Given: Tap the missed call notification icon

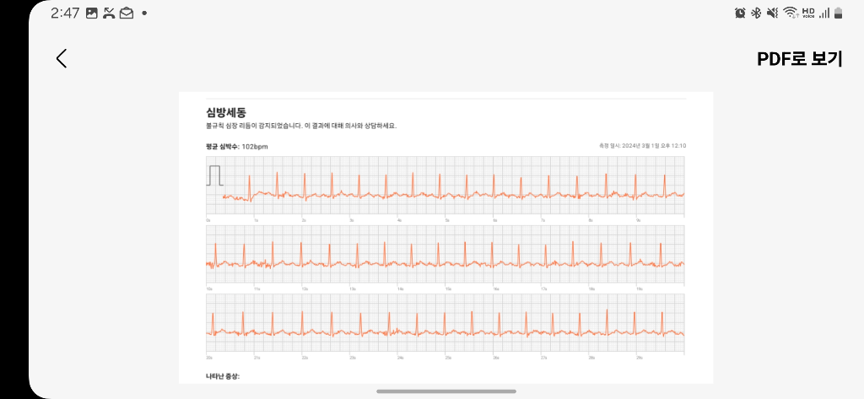Looking at the screenshot, I should click(x=110, y=13).
